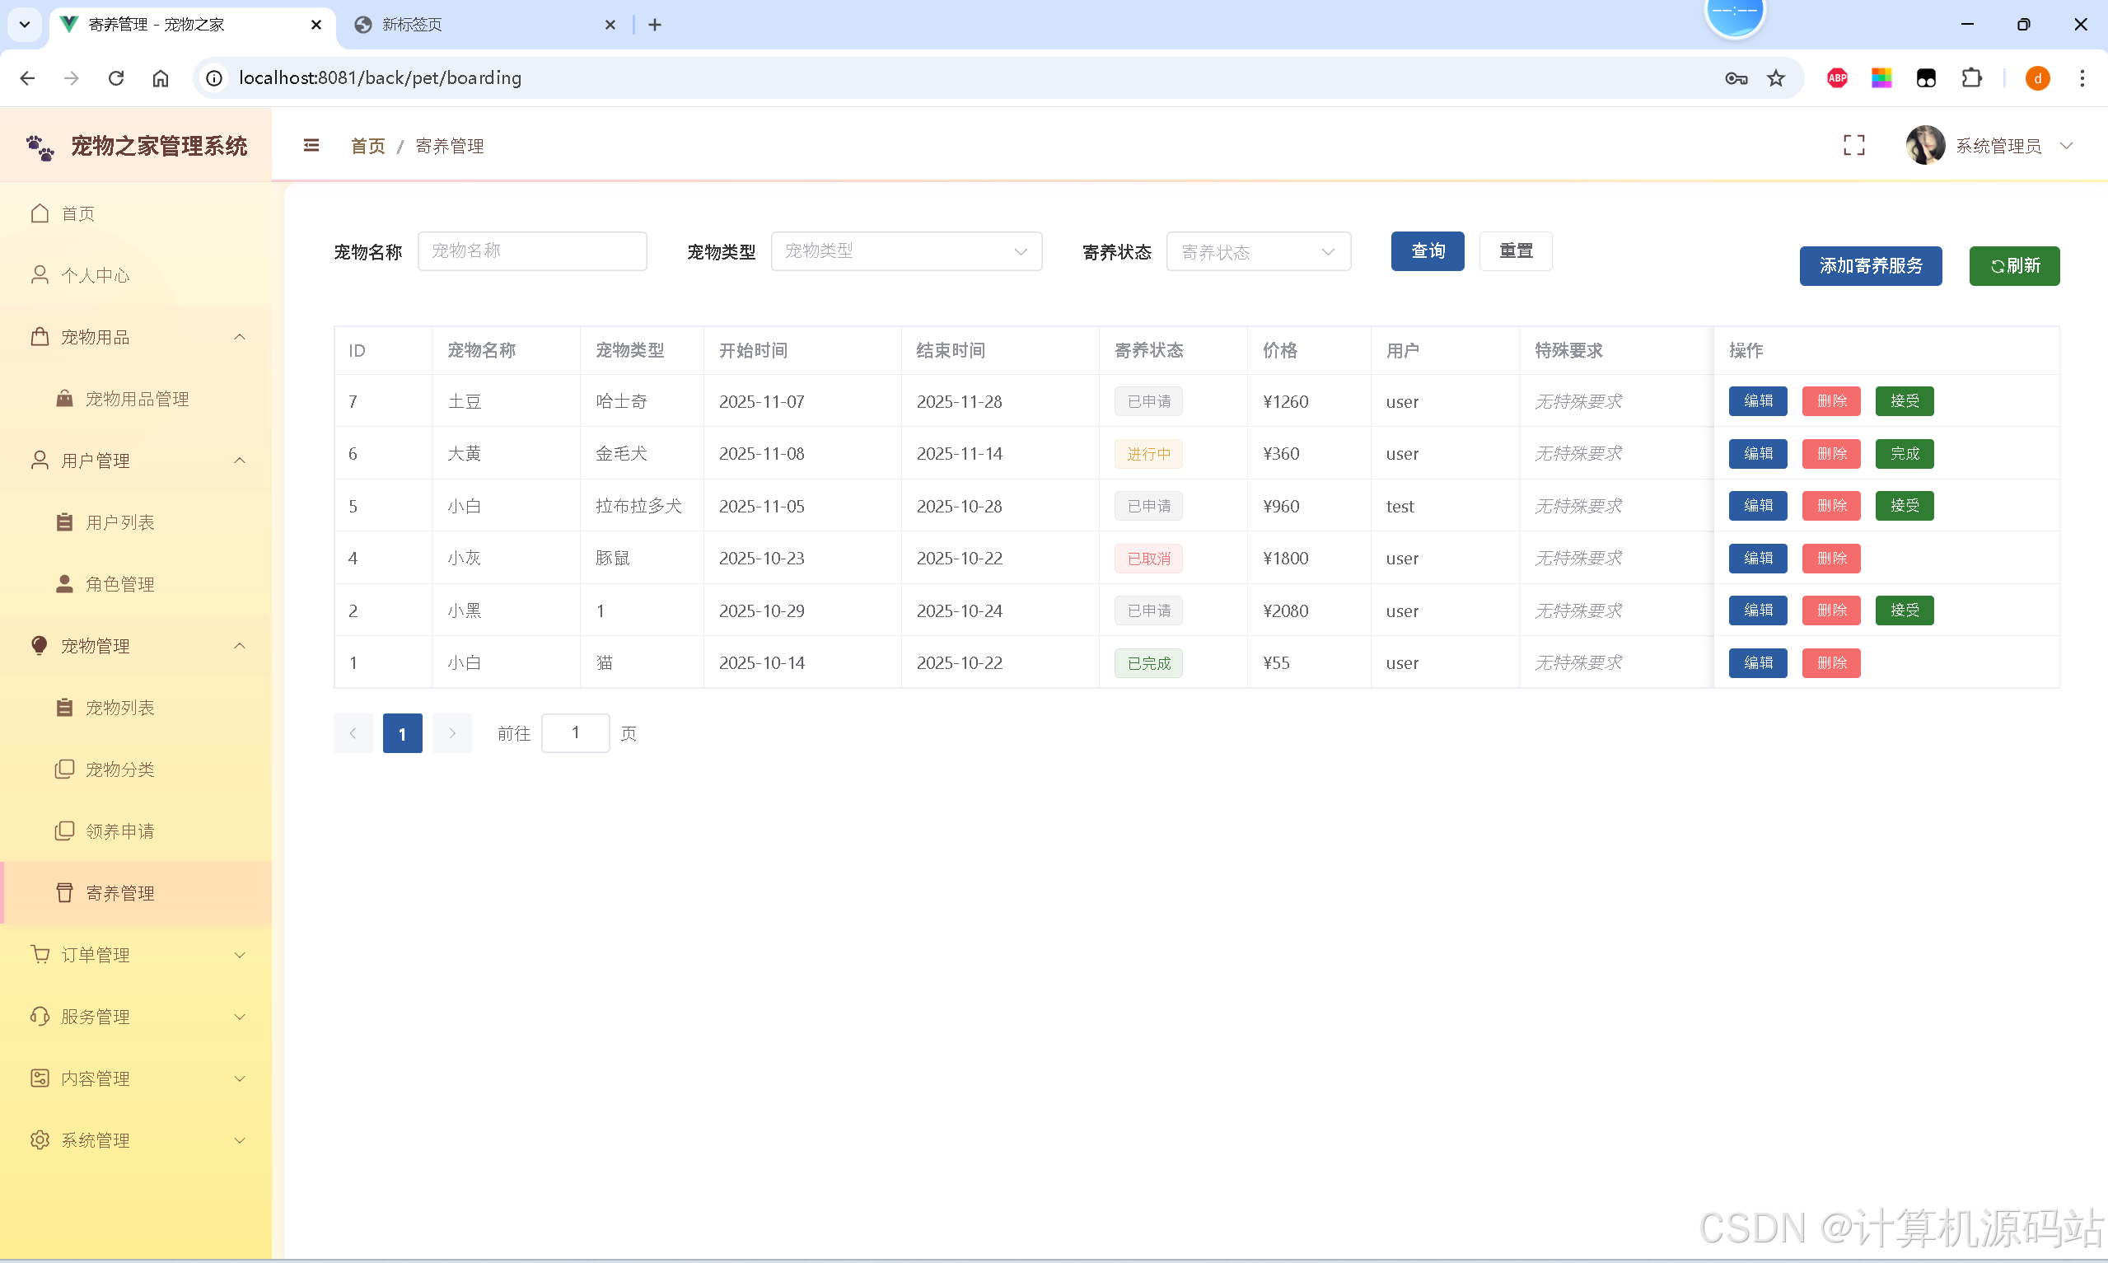This screenshot has width=2108, height=1263.
Task: Accept the 土豆 boarding request
Action: click(1904, 401)
